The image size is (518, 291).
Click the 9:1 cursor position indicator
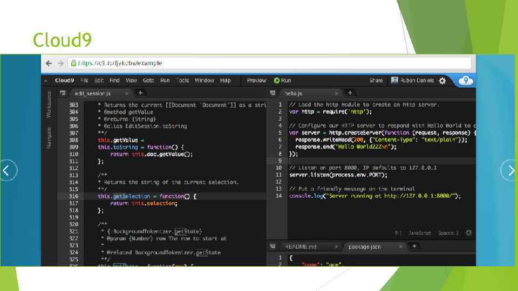(x=398, y=233)
